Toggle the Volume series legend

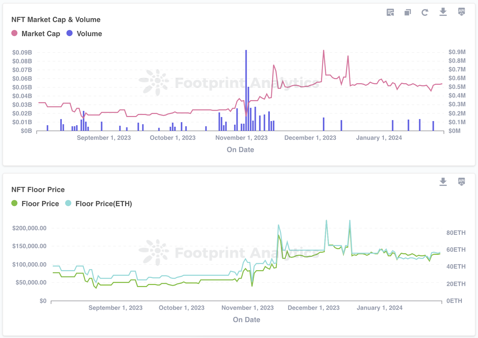click(x=89, y=34)
